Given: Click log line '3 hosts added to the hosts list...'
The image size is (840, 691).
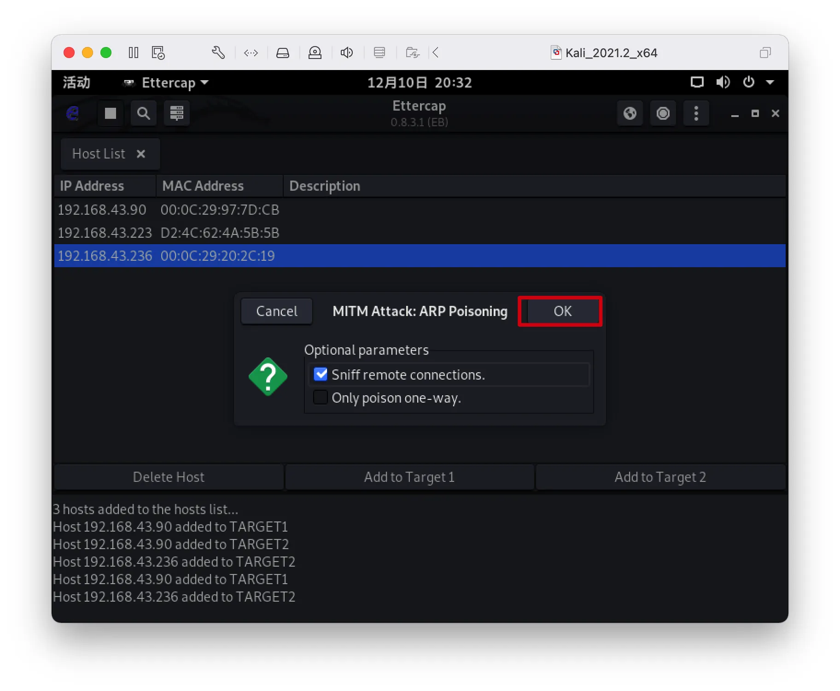Looking at the screenshot, I should coord(146,509).
